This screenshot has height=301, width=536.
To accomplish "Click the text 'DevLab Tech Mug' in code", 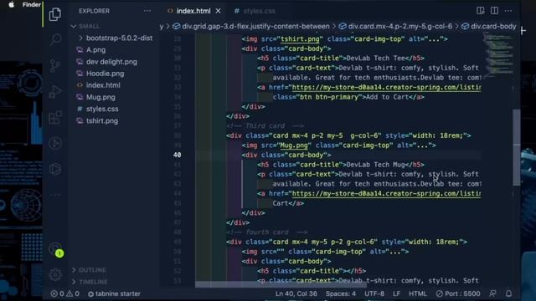I will (x=376, y=165).
